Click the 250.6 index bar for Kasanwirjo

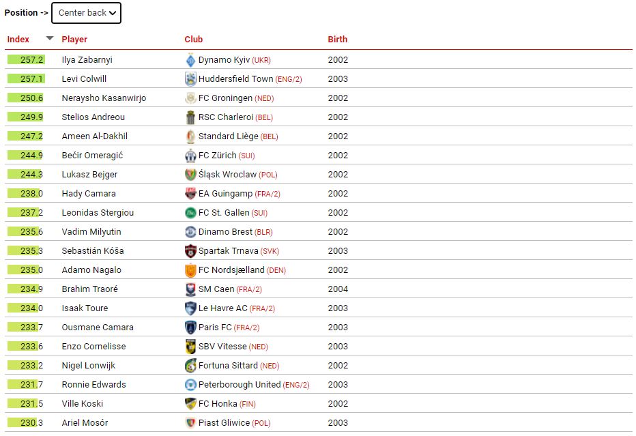(x=25, y=98)
